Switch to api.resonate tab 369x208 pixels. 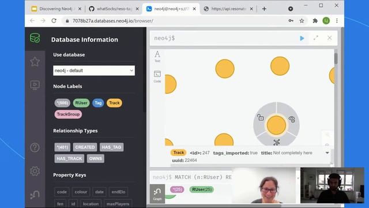(x=225, y=9)
